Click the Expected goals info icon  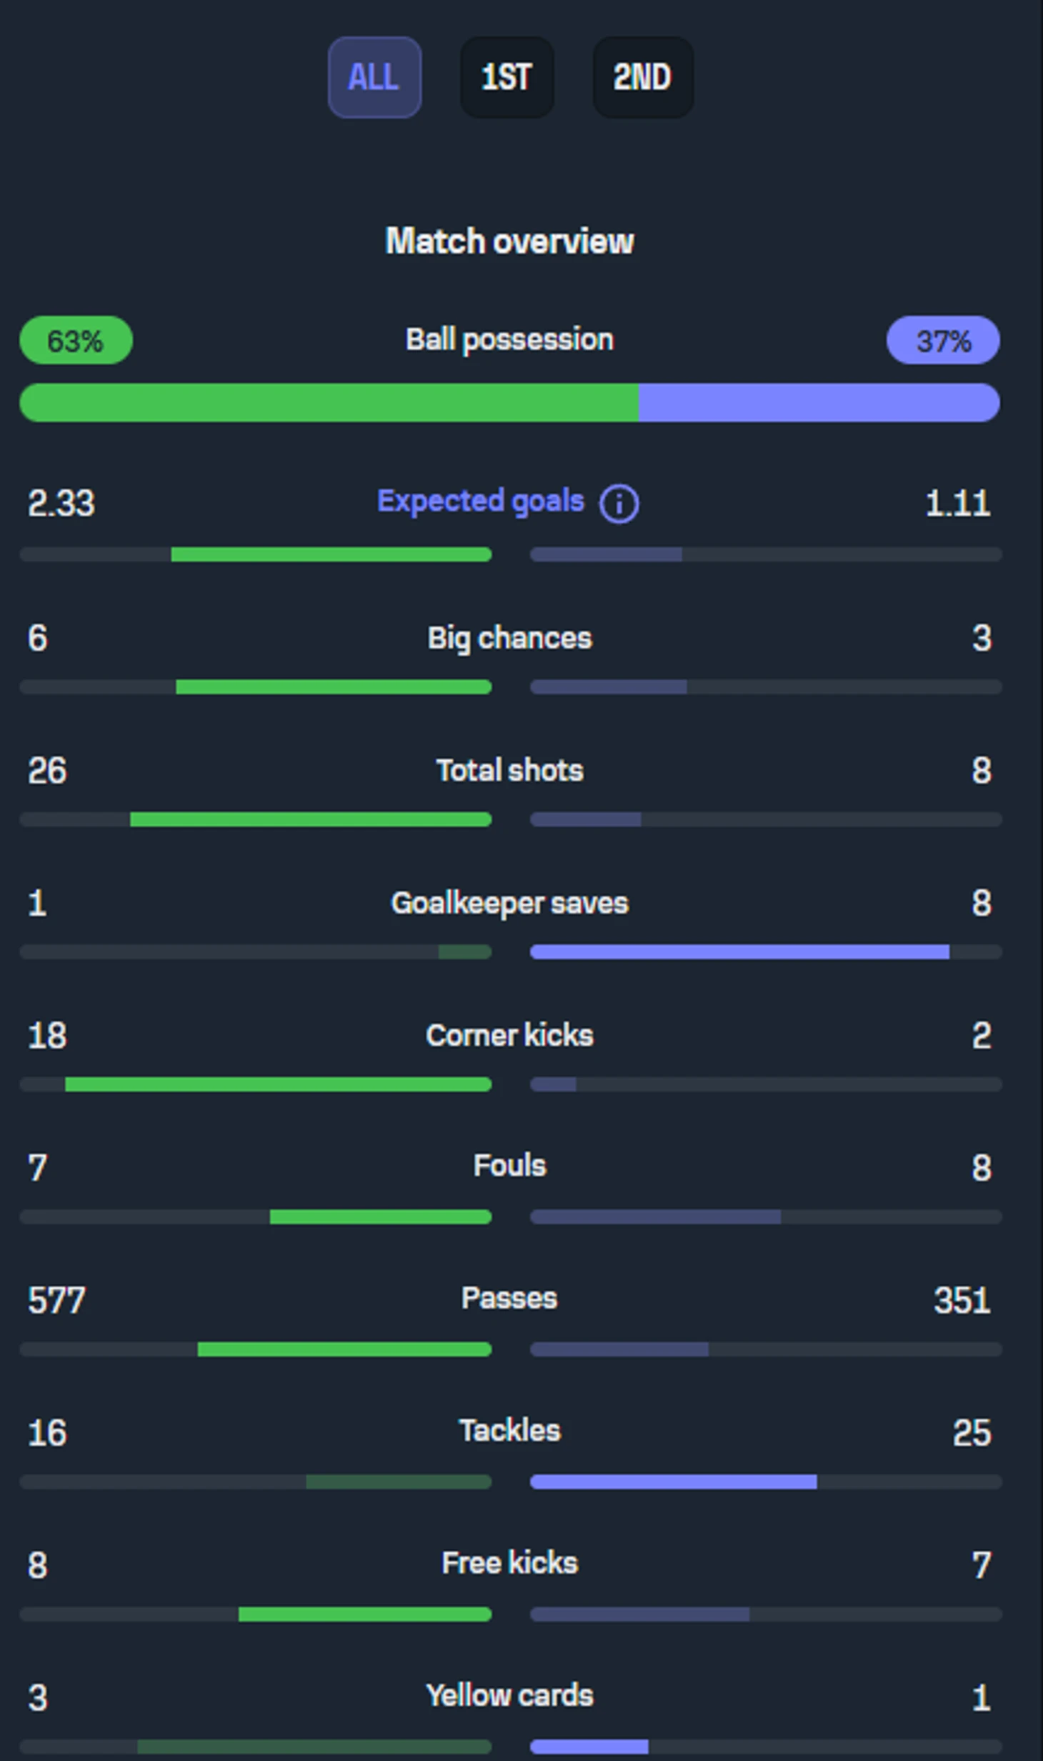click(x=619, y=504)
